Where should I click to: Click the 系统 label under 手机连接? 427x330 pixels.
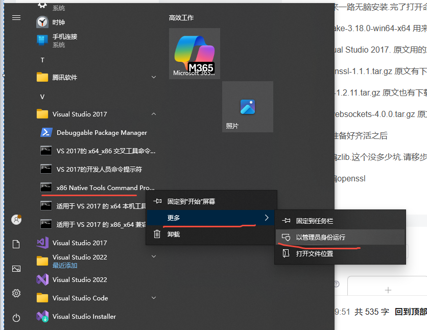tap(59, 44)
